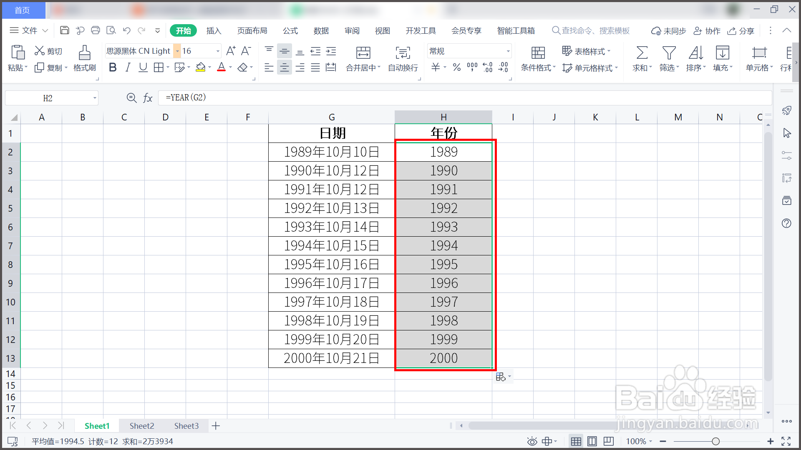Click the Save icon in quick toolbar
This screenshot has height=450, width=801.
[x=64, y=30]
